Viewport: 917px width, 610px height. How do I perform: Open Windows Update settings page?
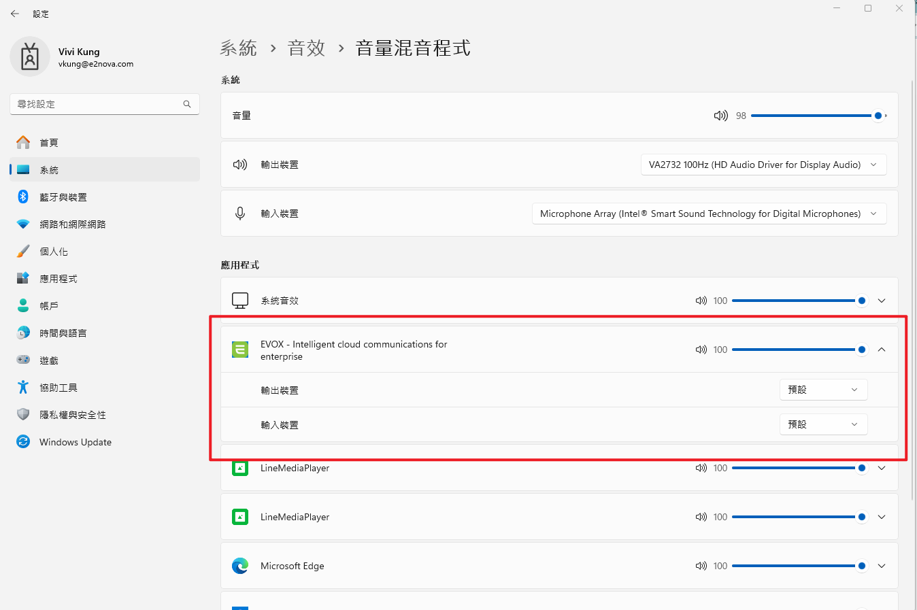pos(105,441)
